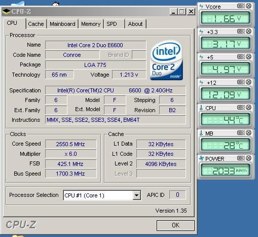Open the About tab
The image size is (258, 237).
click(135, 24)
